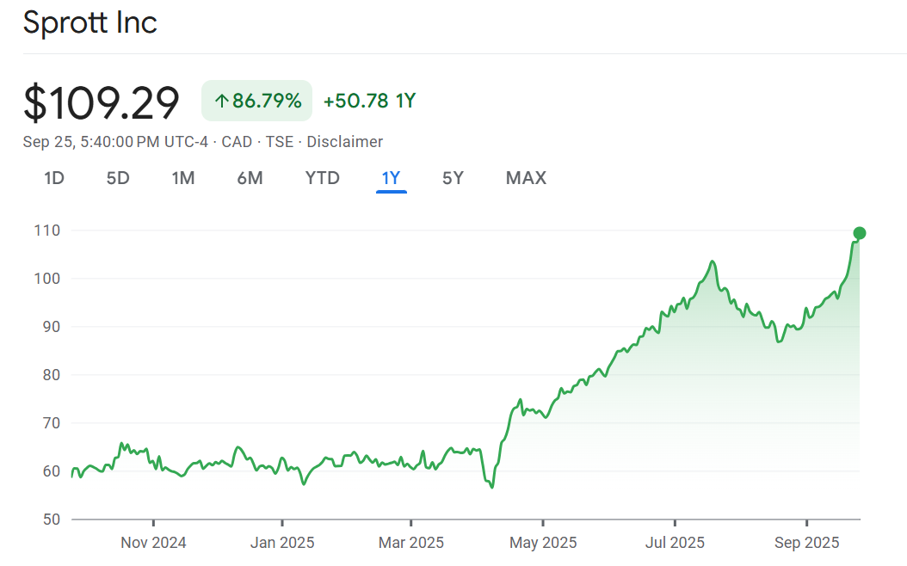This screenshot has width=907, height=566.
Task: Click the Sep 2025 x-axis label
Action: 806,543
